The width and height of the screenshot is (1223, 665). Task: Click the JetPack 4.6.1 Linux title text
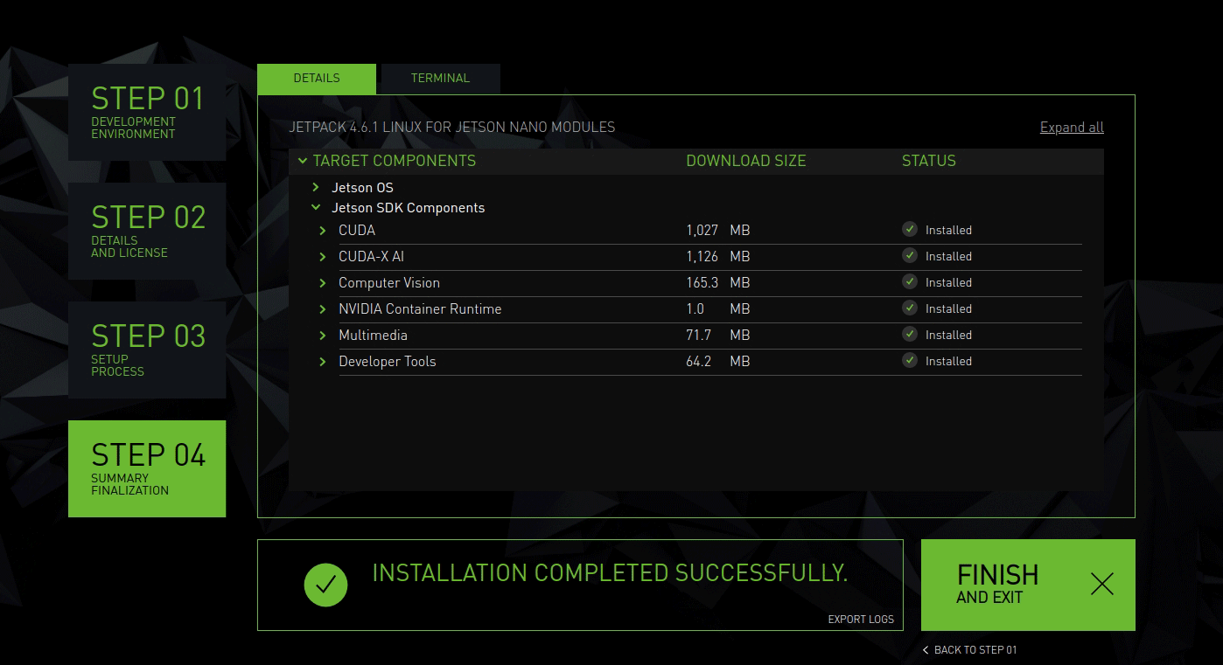452,128
